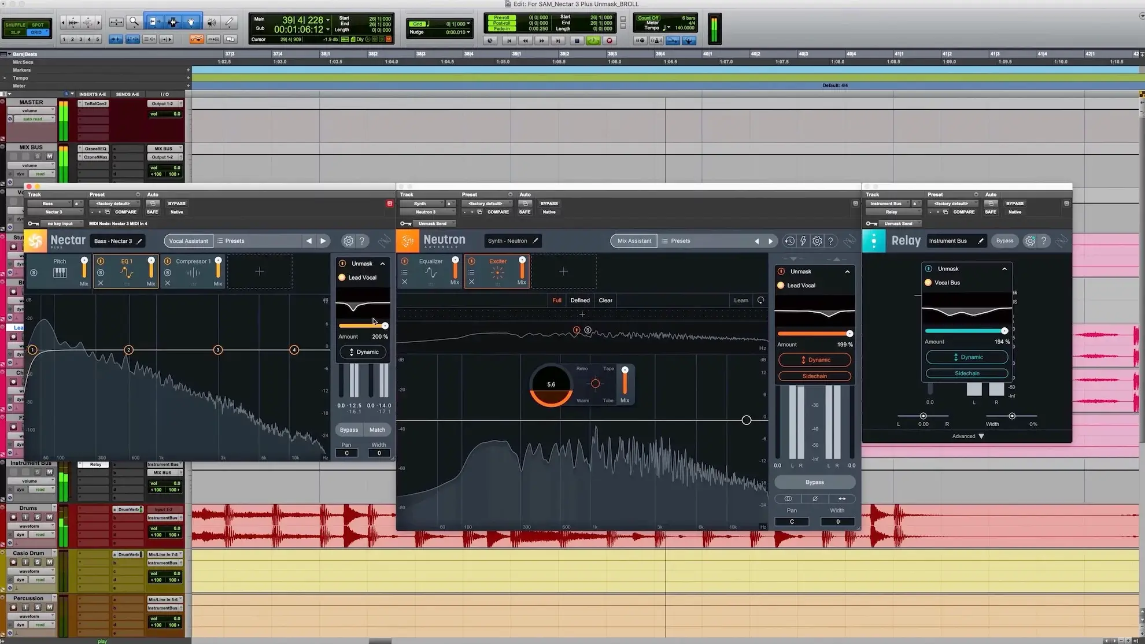
Task: Open Instrument Bus track selector in Relay
Action: [887, 203]
